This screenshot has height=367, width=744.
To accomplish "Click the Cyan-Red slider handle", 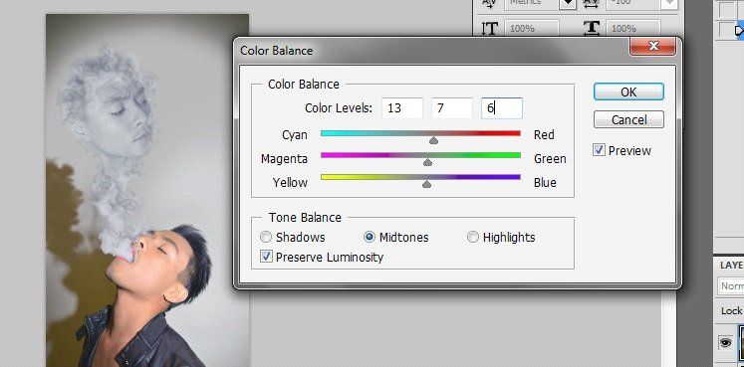I will click(x=433, y=139).
